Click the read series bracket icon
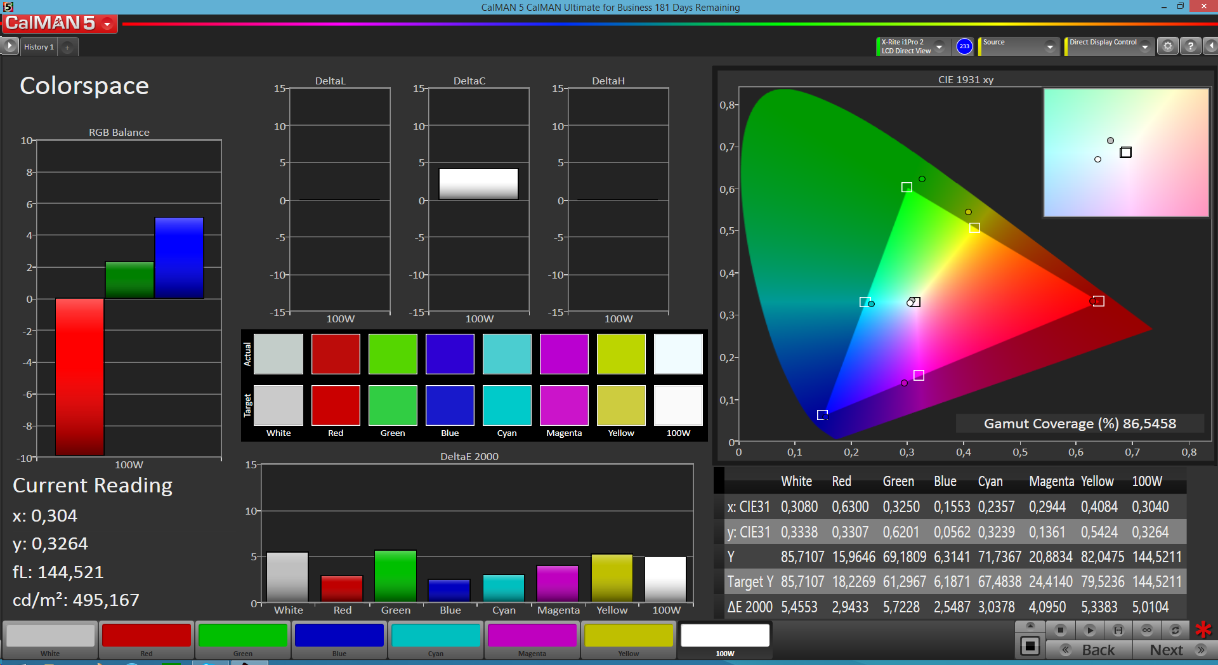This screenshot has width=1218, height=665. click(x=1118, y=630)
